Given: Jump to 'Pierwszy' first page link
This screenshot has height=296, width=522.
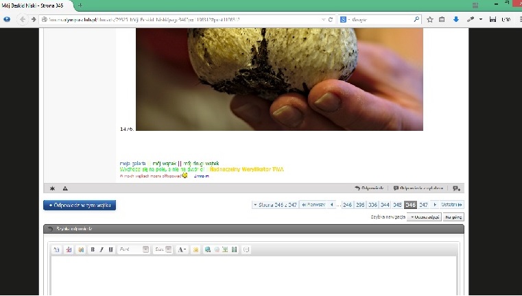Looking at the screenshot, I should pos(313,204).
